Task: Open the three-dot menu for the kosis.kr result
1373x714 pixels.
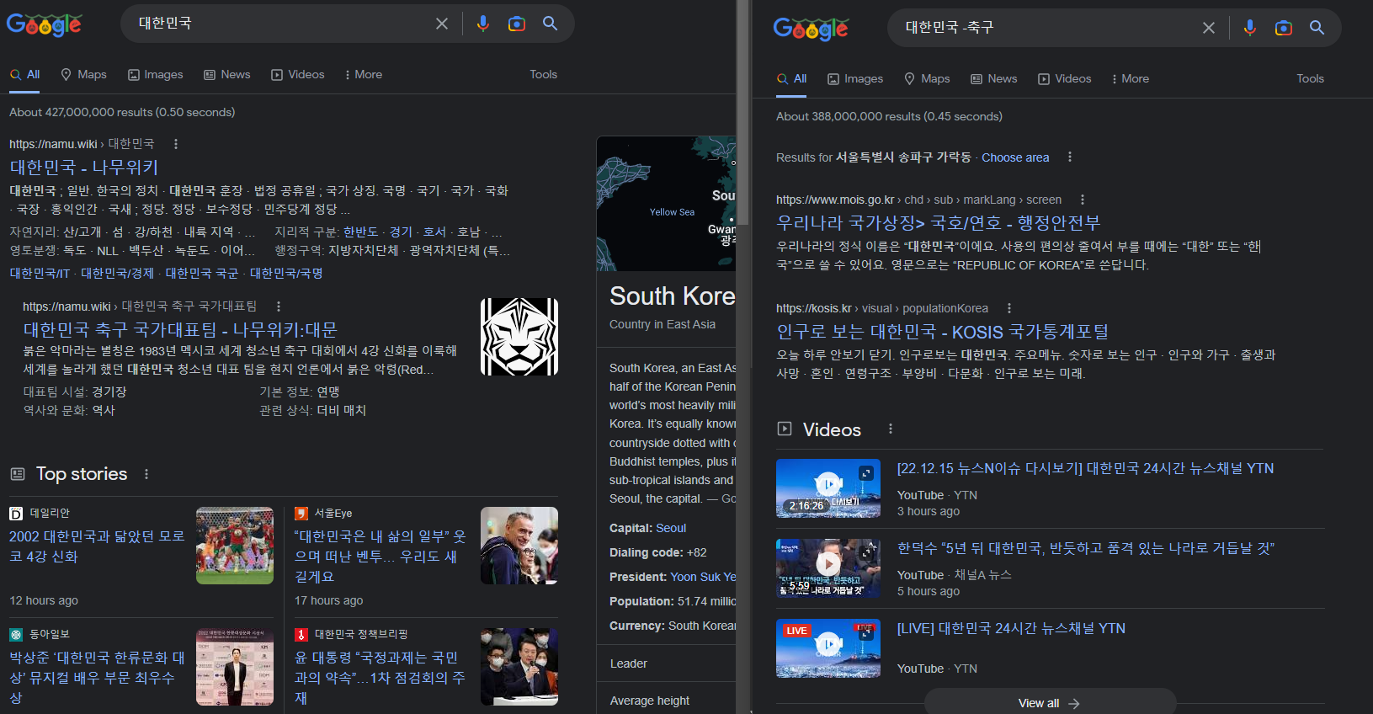Action: click(x=1008, y=308)
